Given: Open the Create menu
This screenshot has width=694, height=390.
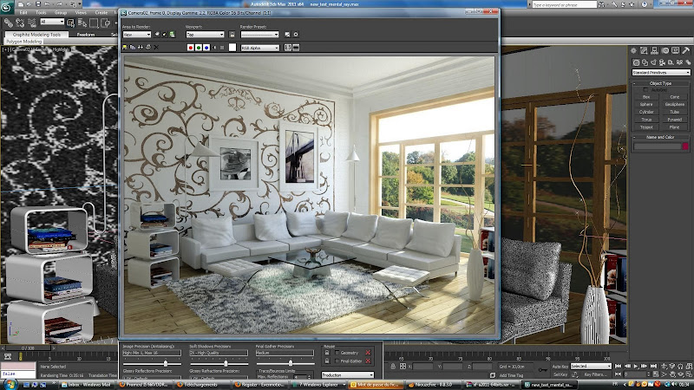Looking at the screenshot, I should click(101, 12).
